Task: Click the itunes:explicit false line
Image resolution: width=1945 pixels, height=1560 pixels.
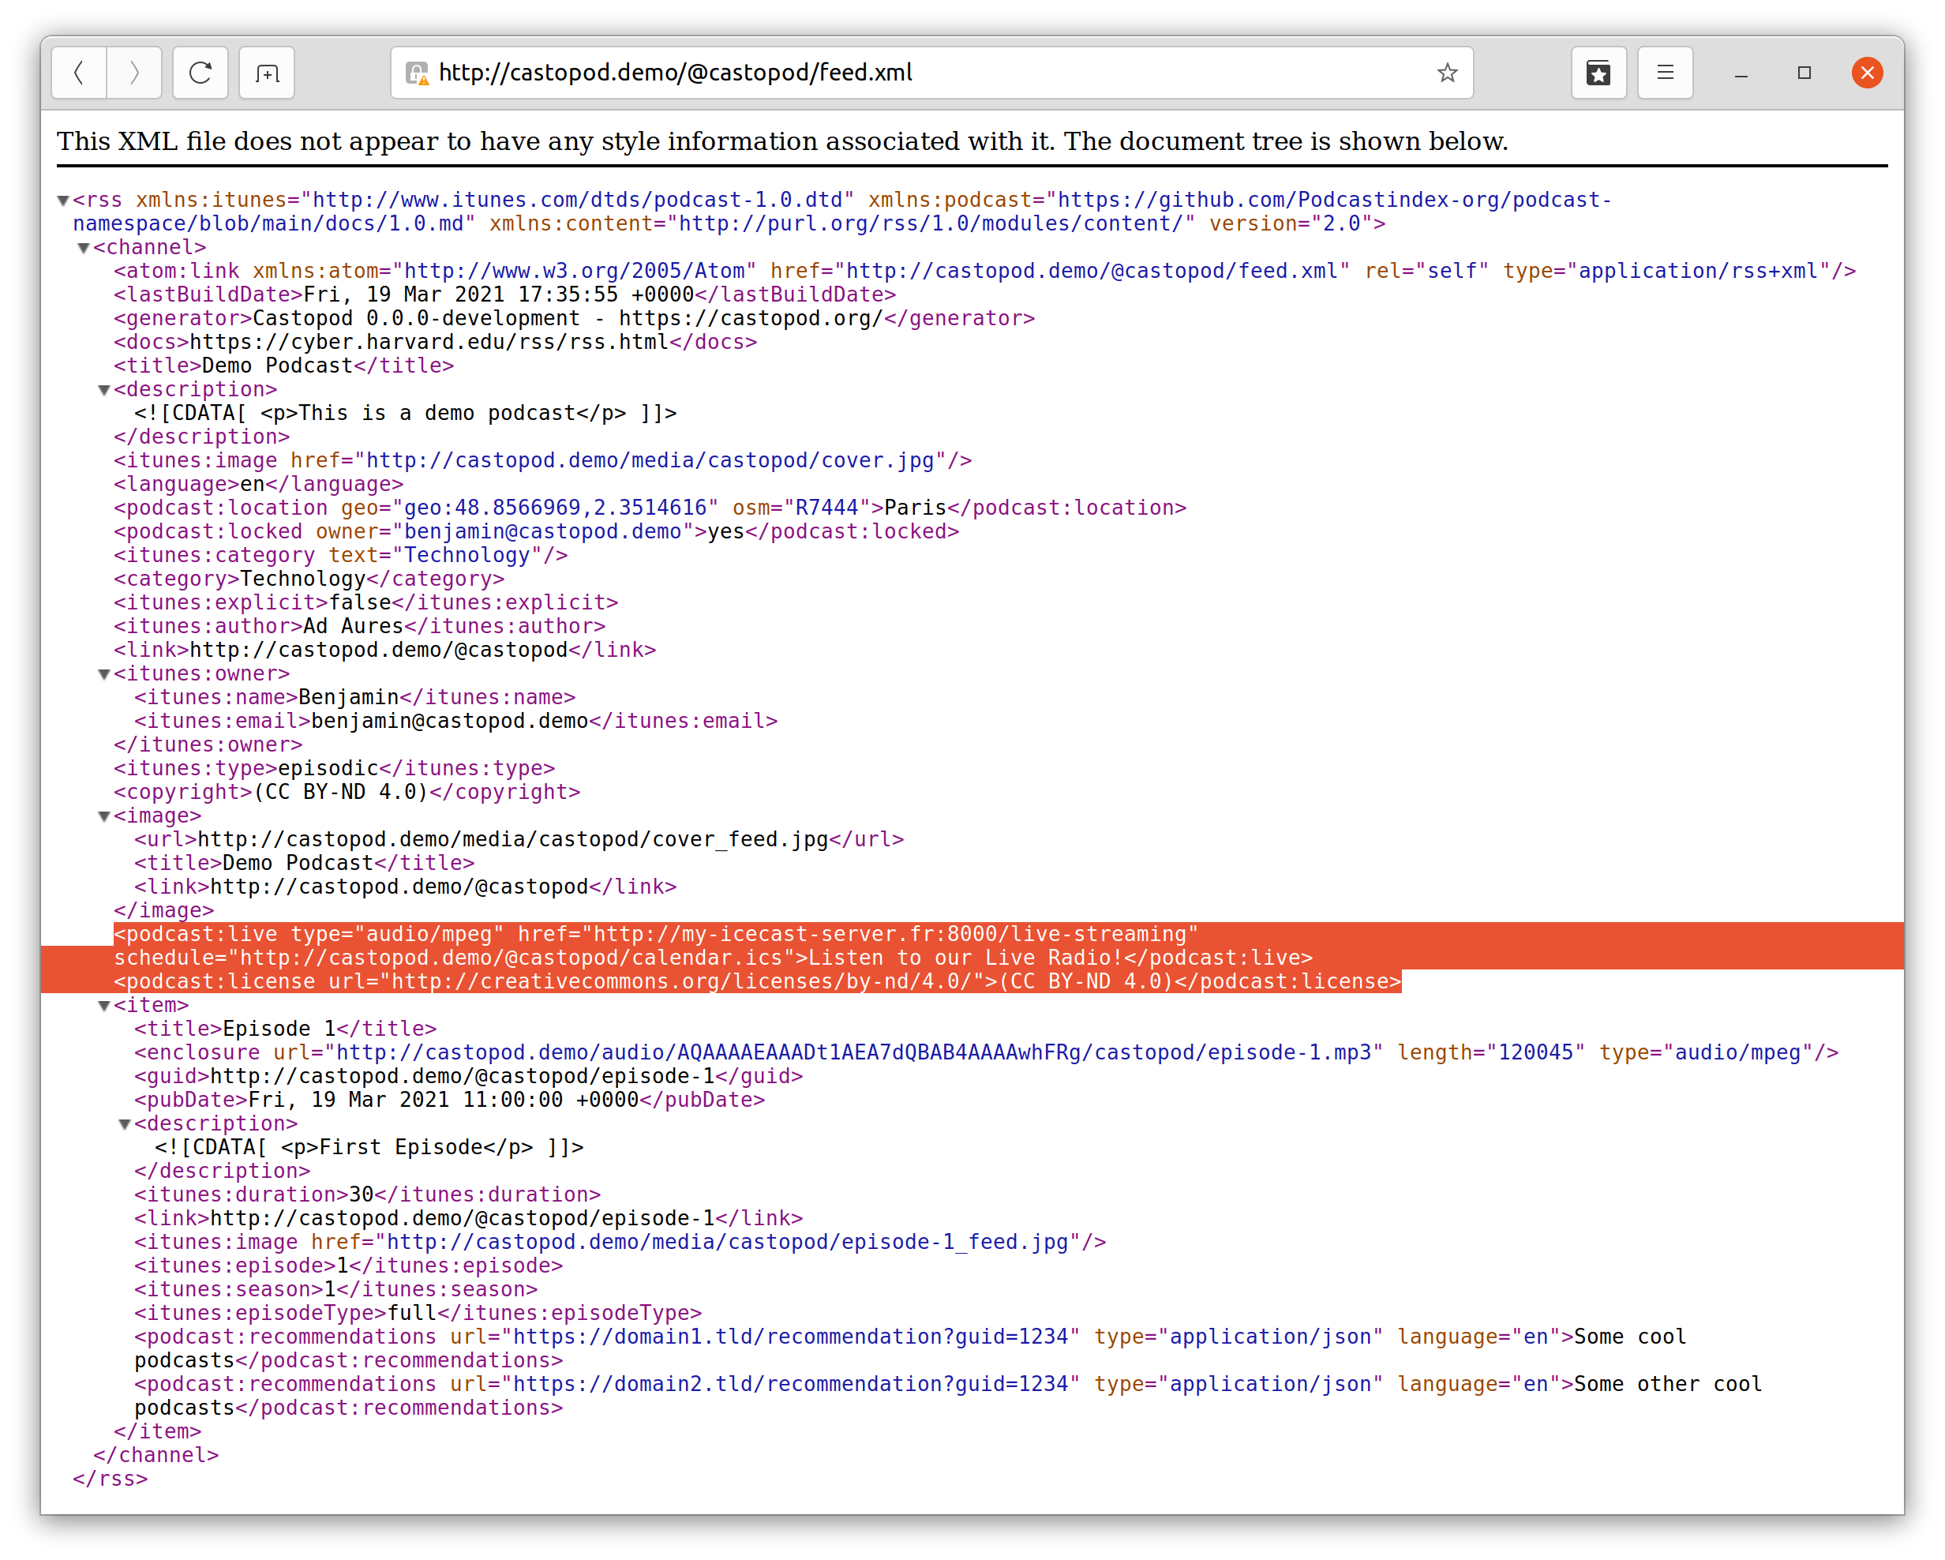Action: click(365, 602)
